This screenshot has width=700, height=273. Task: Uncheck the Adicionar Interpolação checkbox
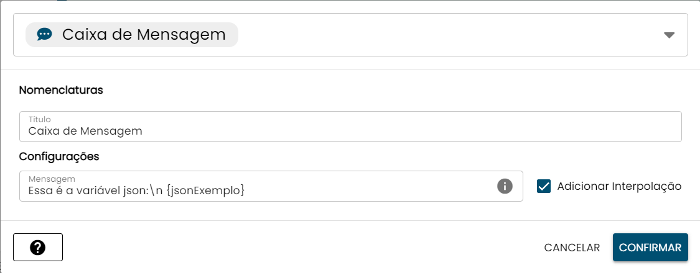coord(544,186)
